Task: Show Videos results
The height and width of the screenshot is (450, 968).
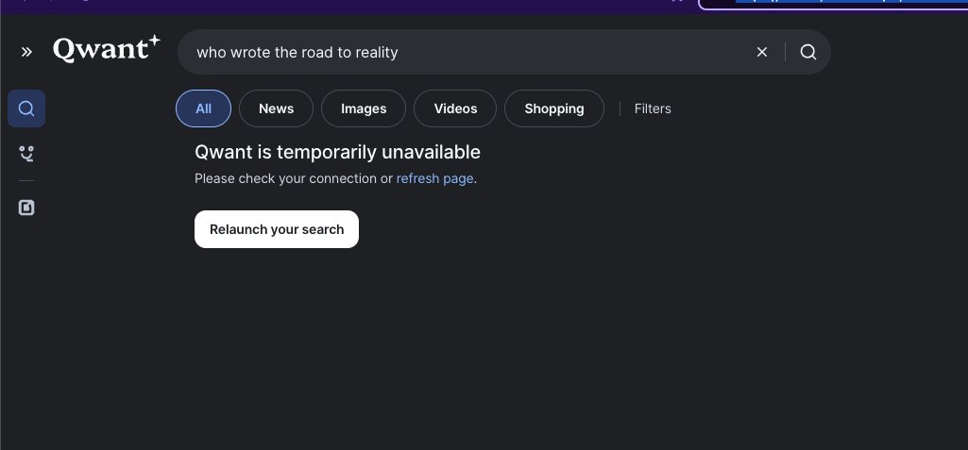Action: pos(455,108)
